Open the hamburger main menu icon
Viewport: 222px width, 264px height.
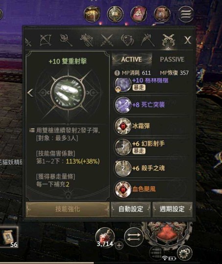(x=186, y=14)
